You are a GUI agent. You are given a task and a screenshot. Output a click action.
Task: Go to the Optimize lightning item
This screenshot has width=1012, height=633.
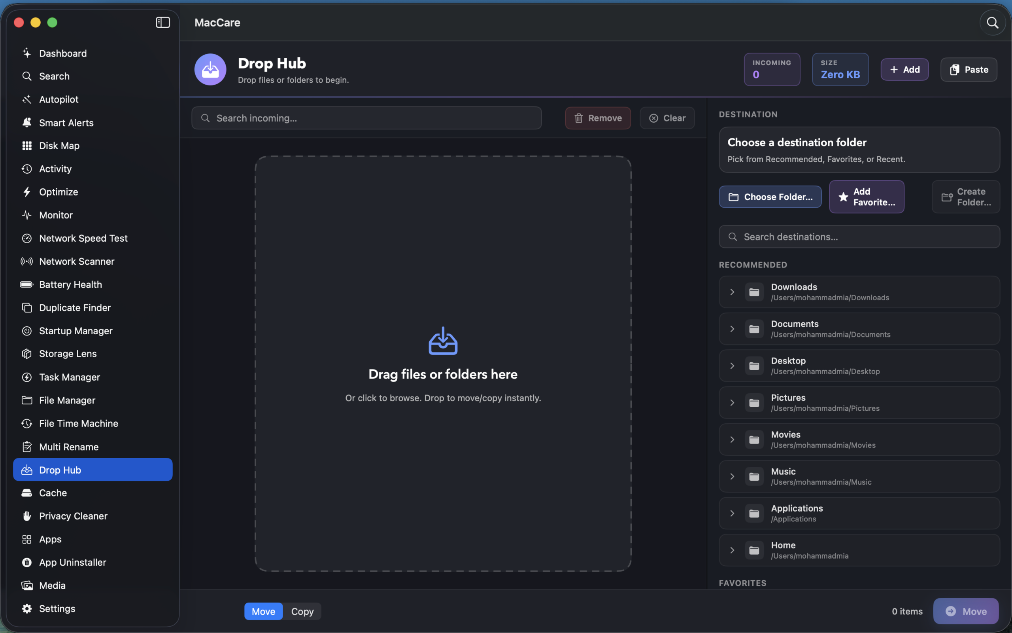point(93,192)
